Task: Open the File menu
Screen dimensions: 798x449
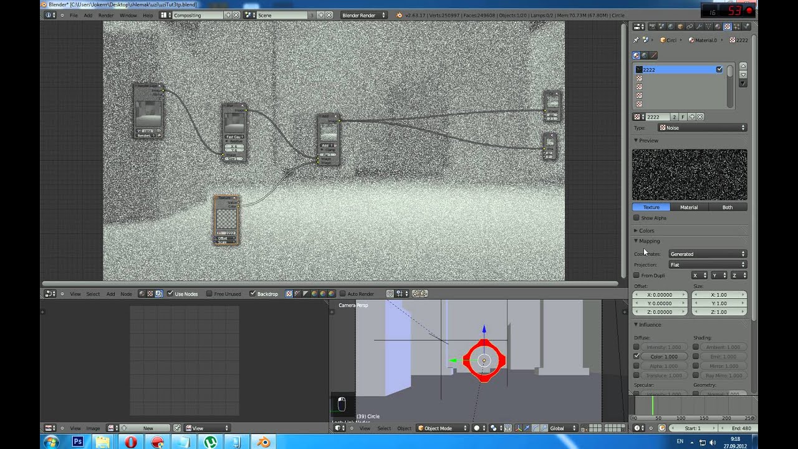Action: click(x=74, y=15)
